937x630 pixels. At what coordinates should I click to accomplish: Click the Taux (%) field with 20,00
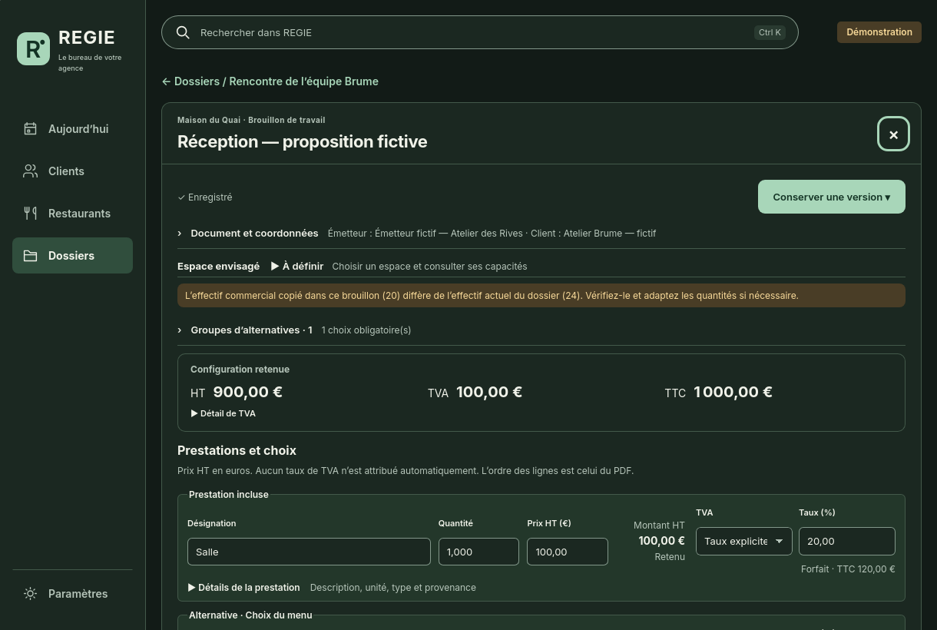847,541
